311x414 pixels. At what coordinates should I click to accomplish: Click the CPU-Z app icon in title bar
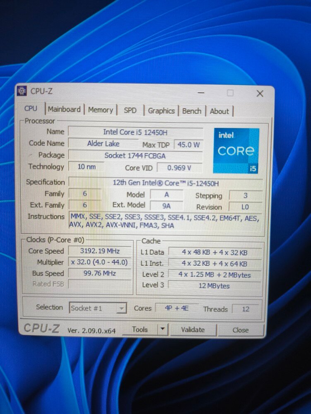22,91
